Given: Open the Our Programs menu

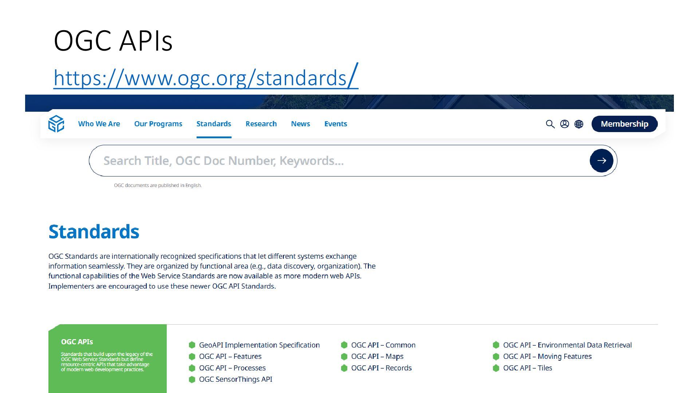Looking at the screenshot, I should (x=158, y=124).
